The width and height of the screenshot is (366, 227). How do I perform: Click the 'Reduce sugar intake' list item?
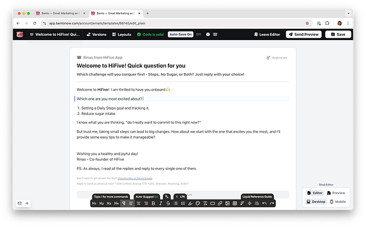pyautogui.click(x=98, y=114)
